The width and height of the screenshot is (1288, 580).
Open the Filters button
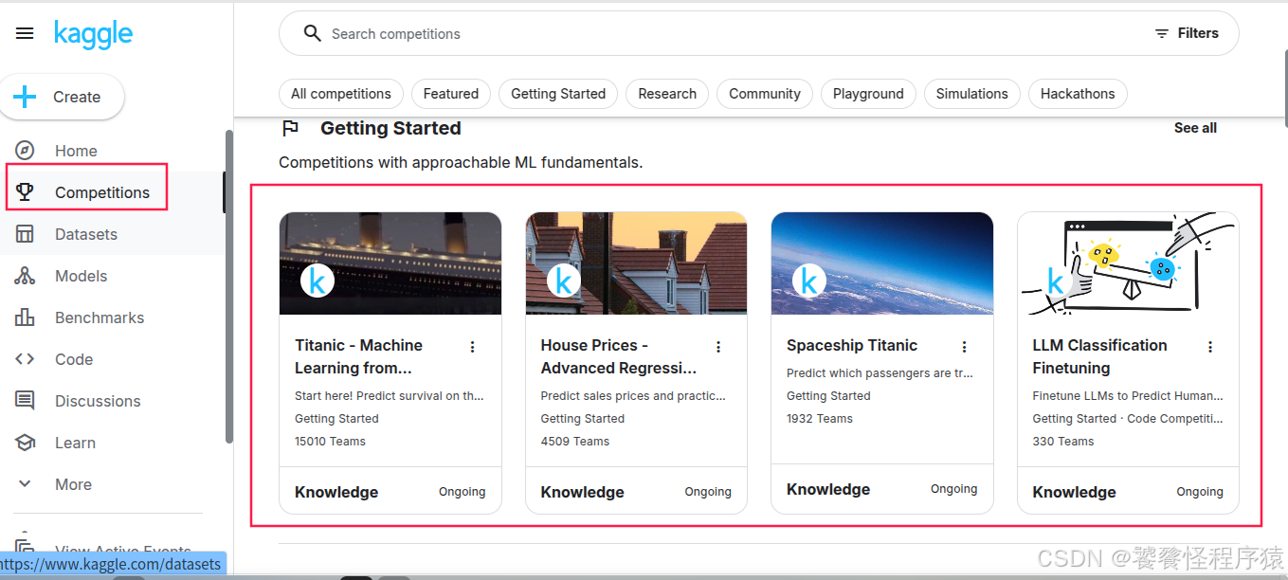(x=1187, y=33)
